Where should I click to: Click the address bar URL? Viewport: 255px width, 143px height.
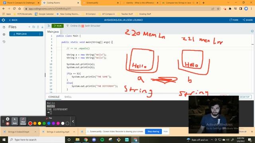coord(50,9)
